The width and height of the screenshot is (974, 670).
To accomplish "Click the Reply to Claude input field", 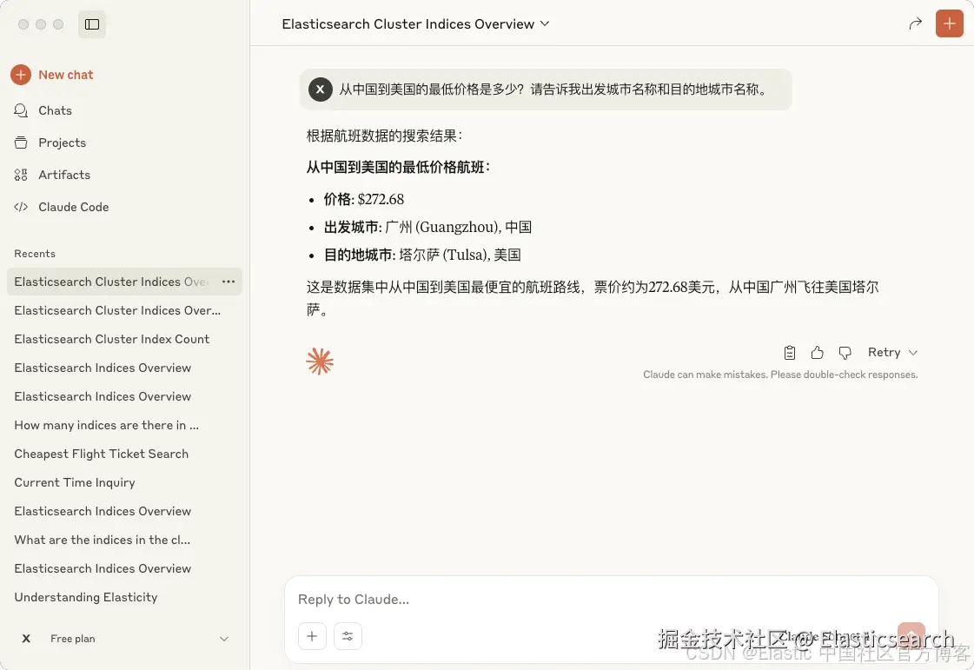I will (611, 599).
